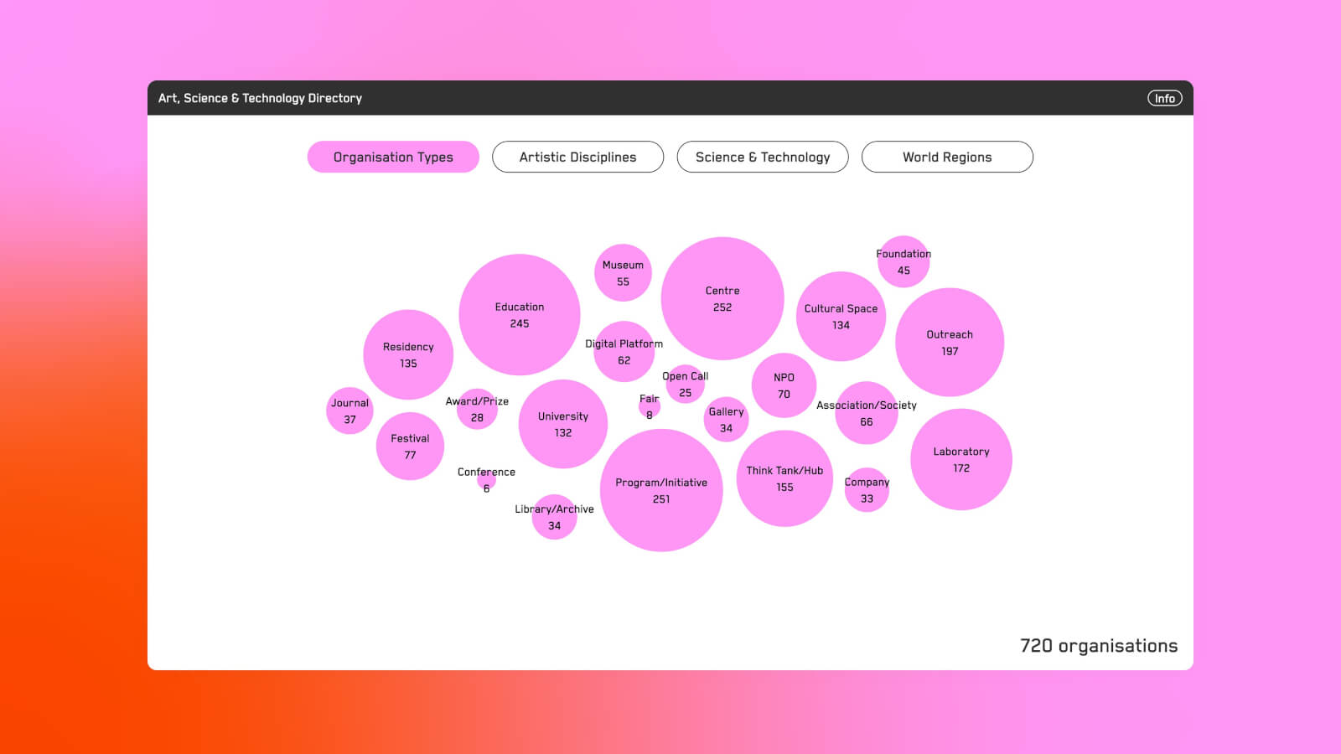Select the Museum 55 bubble
The width and height of the screenshot is (1341, 754).
coord(623,273)
